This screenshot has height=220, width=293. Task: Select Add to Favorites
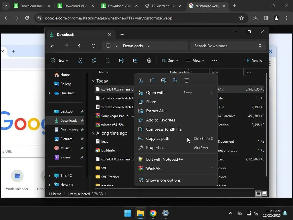point(176,120)
